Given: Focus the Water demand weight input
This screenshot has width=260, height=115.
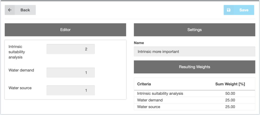Looking at the screenshot, I should (71, 73).
